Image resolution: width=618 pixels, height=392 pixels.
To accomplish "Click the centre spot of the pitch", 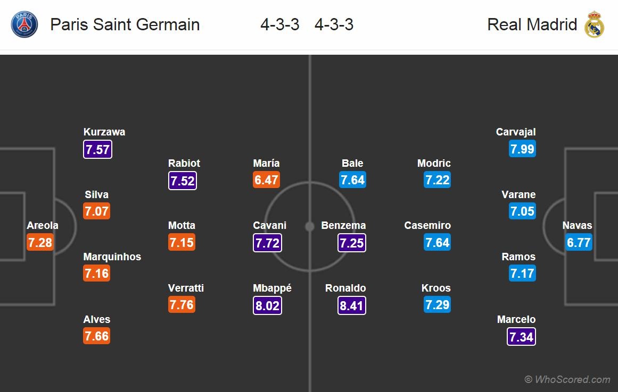I will pyautogui.click(x=309, y=227).
